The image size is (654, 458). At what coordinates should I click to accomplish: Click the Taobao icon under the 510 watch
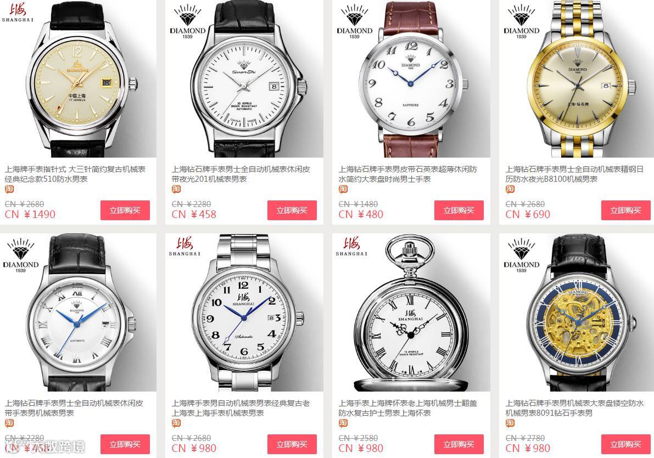point(9,189)
